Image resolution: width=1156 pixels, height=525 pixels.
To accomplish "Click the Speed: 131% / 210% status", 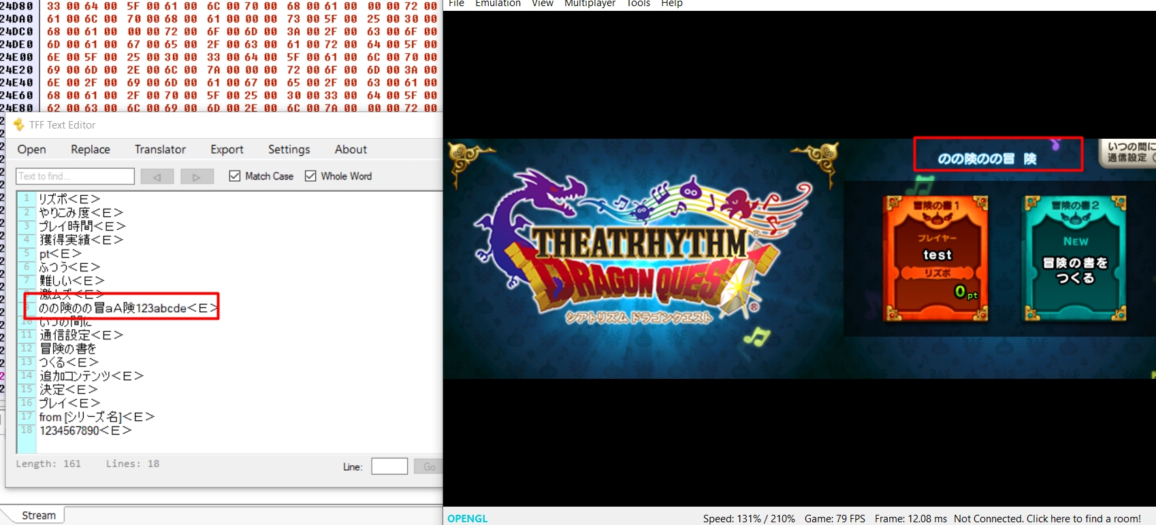I will (749, 519).
